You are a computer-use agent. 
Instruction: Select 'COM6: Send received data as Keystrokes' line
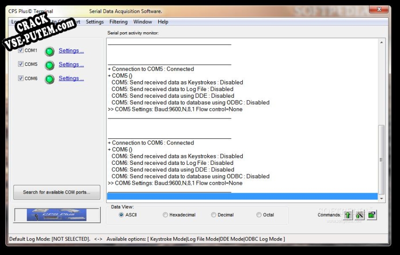point(177,156)
